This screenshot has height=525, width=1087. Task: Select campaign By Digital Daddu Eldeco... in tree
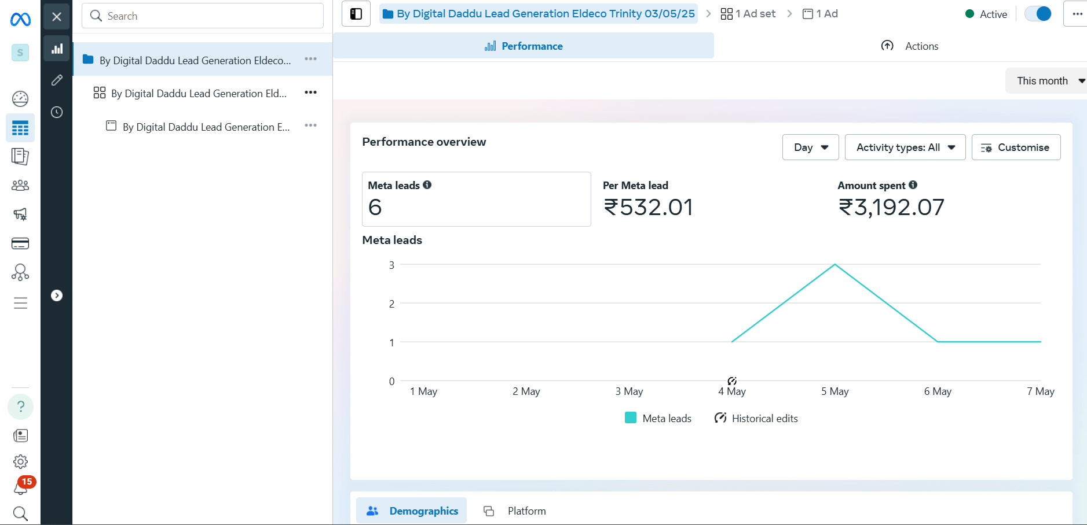pyautogui.click(x=203, y=60)
